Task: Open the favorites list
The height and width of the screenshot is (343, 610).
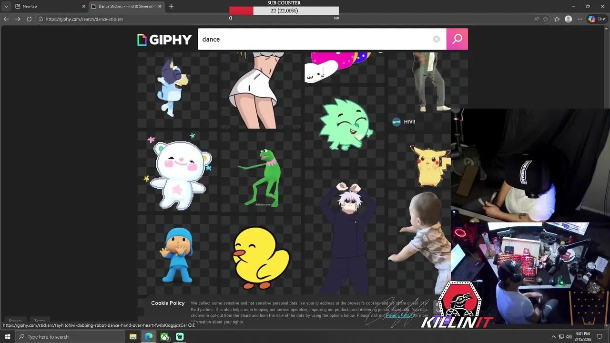Action: click(557, 19)
